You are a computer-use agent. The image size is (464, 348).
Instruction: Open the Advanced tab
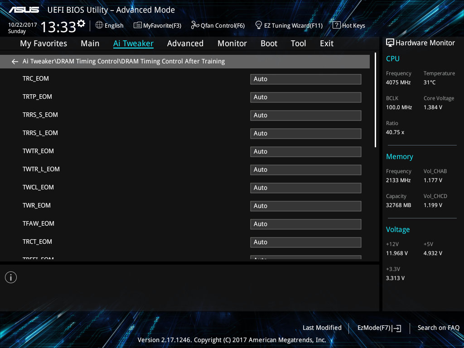click(185, 43)
